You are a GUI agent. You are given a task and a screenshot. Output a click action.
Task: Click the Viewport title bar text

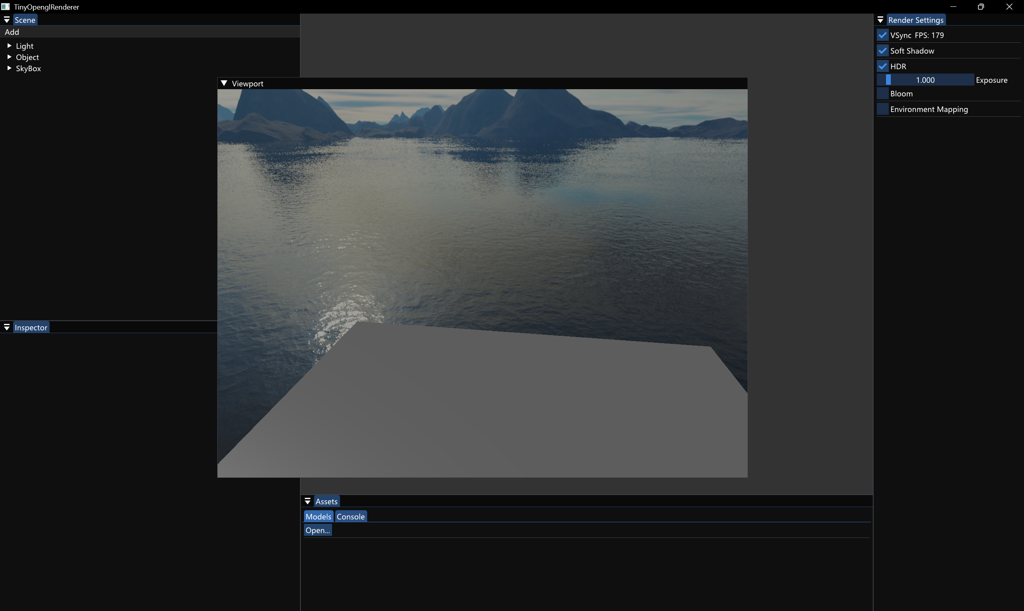point(248,84)
